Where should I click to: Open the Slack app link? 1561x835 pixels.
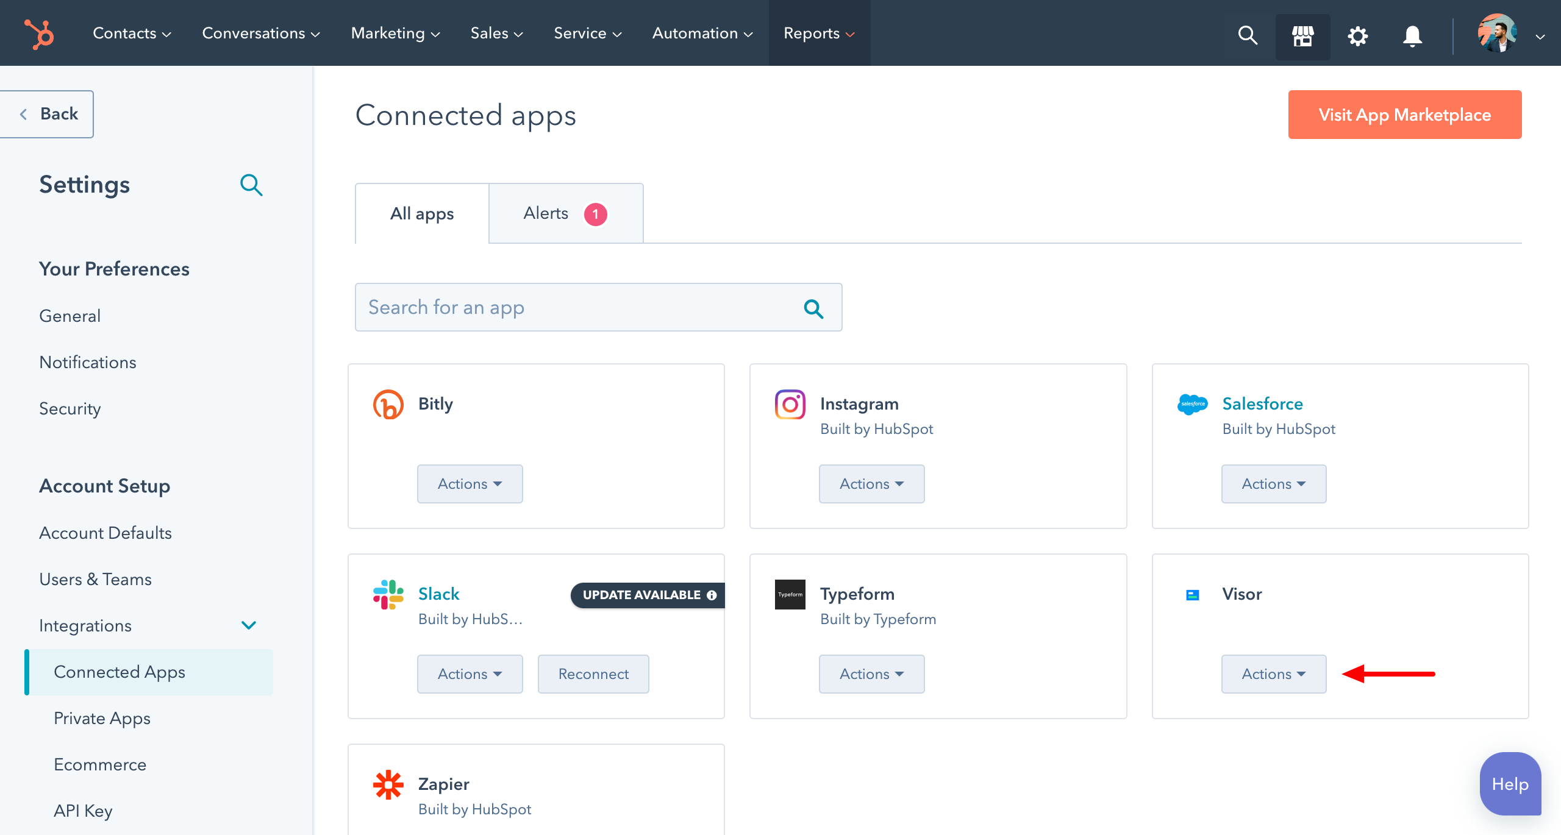point(438,594)
